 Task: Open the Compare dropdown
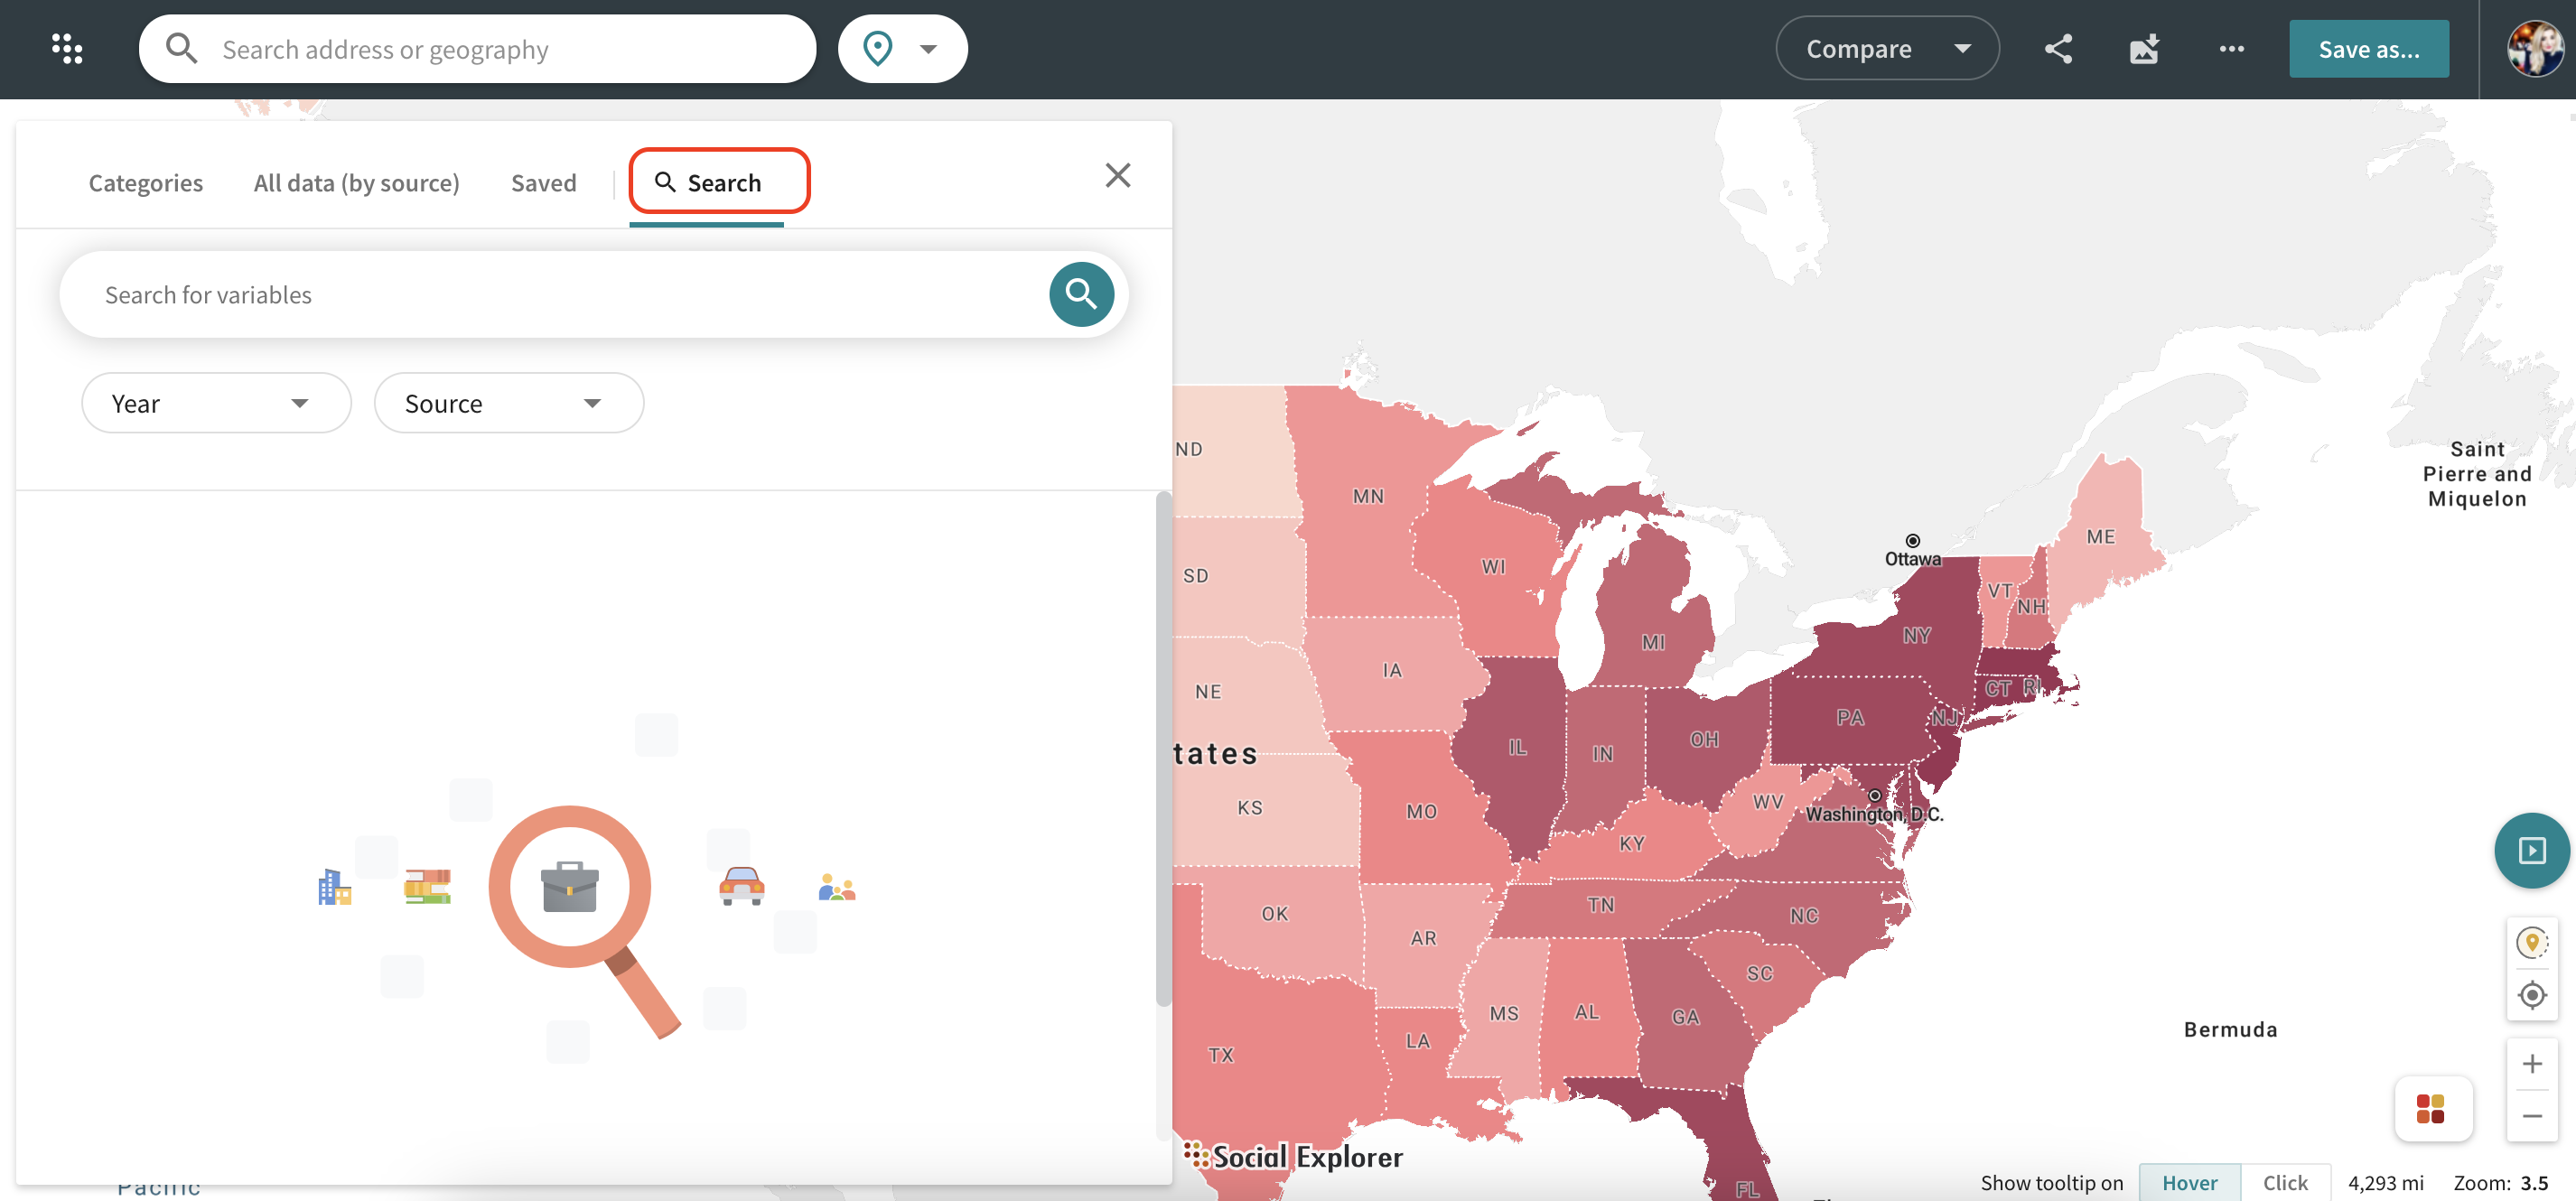tap(1886, 48)
